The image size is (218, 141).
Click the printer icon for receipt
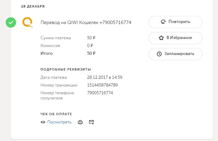tap(80, 122)
